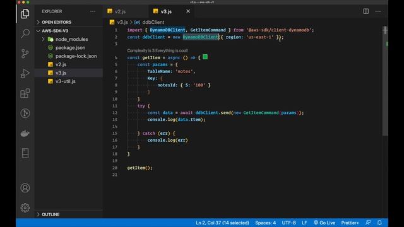Click the GetItemCommand import on line 1
This screenshot has width=404, height=227.
pos(208,30)
